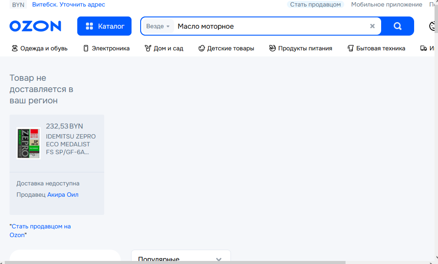Expand the Везде search scope dropdown
Viewport: 438px width, 264px height.
pyautogui.click(x=158, y=26)
